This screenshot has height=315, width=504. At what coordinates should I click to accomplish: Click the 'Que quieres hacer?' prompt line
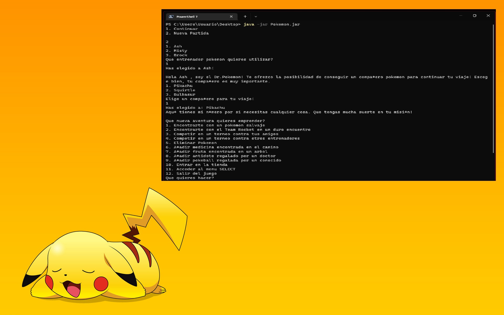pos(189,178)
